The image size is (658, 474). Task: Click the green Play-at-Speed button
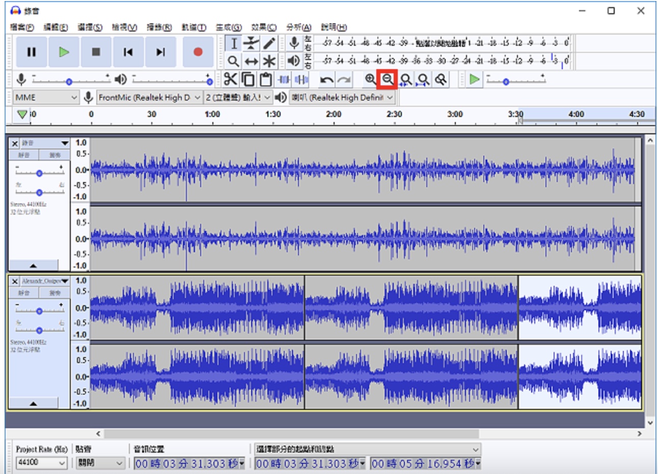pos(474,79)
